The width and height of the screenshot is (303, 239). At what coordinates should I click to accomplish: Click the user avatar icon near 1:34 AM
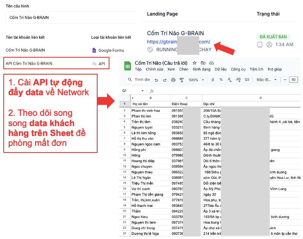[269, 45]
